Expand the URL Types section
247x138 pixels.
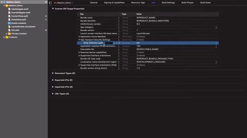click(x=53, y=94)
